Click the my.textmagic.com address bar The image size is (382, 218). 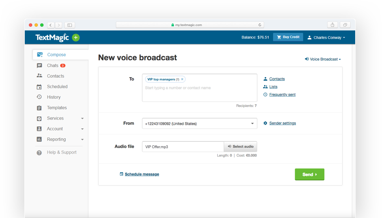pos(190,25)
